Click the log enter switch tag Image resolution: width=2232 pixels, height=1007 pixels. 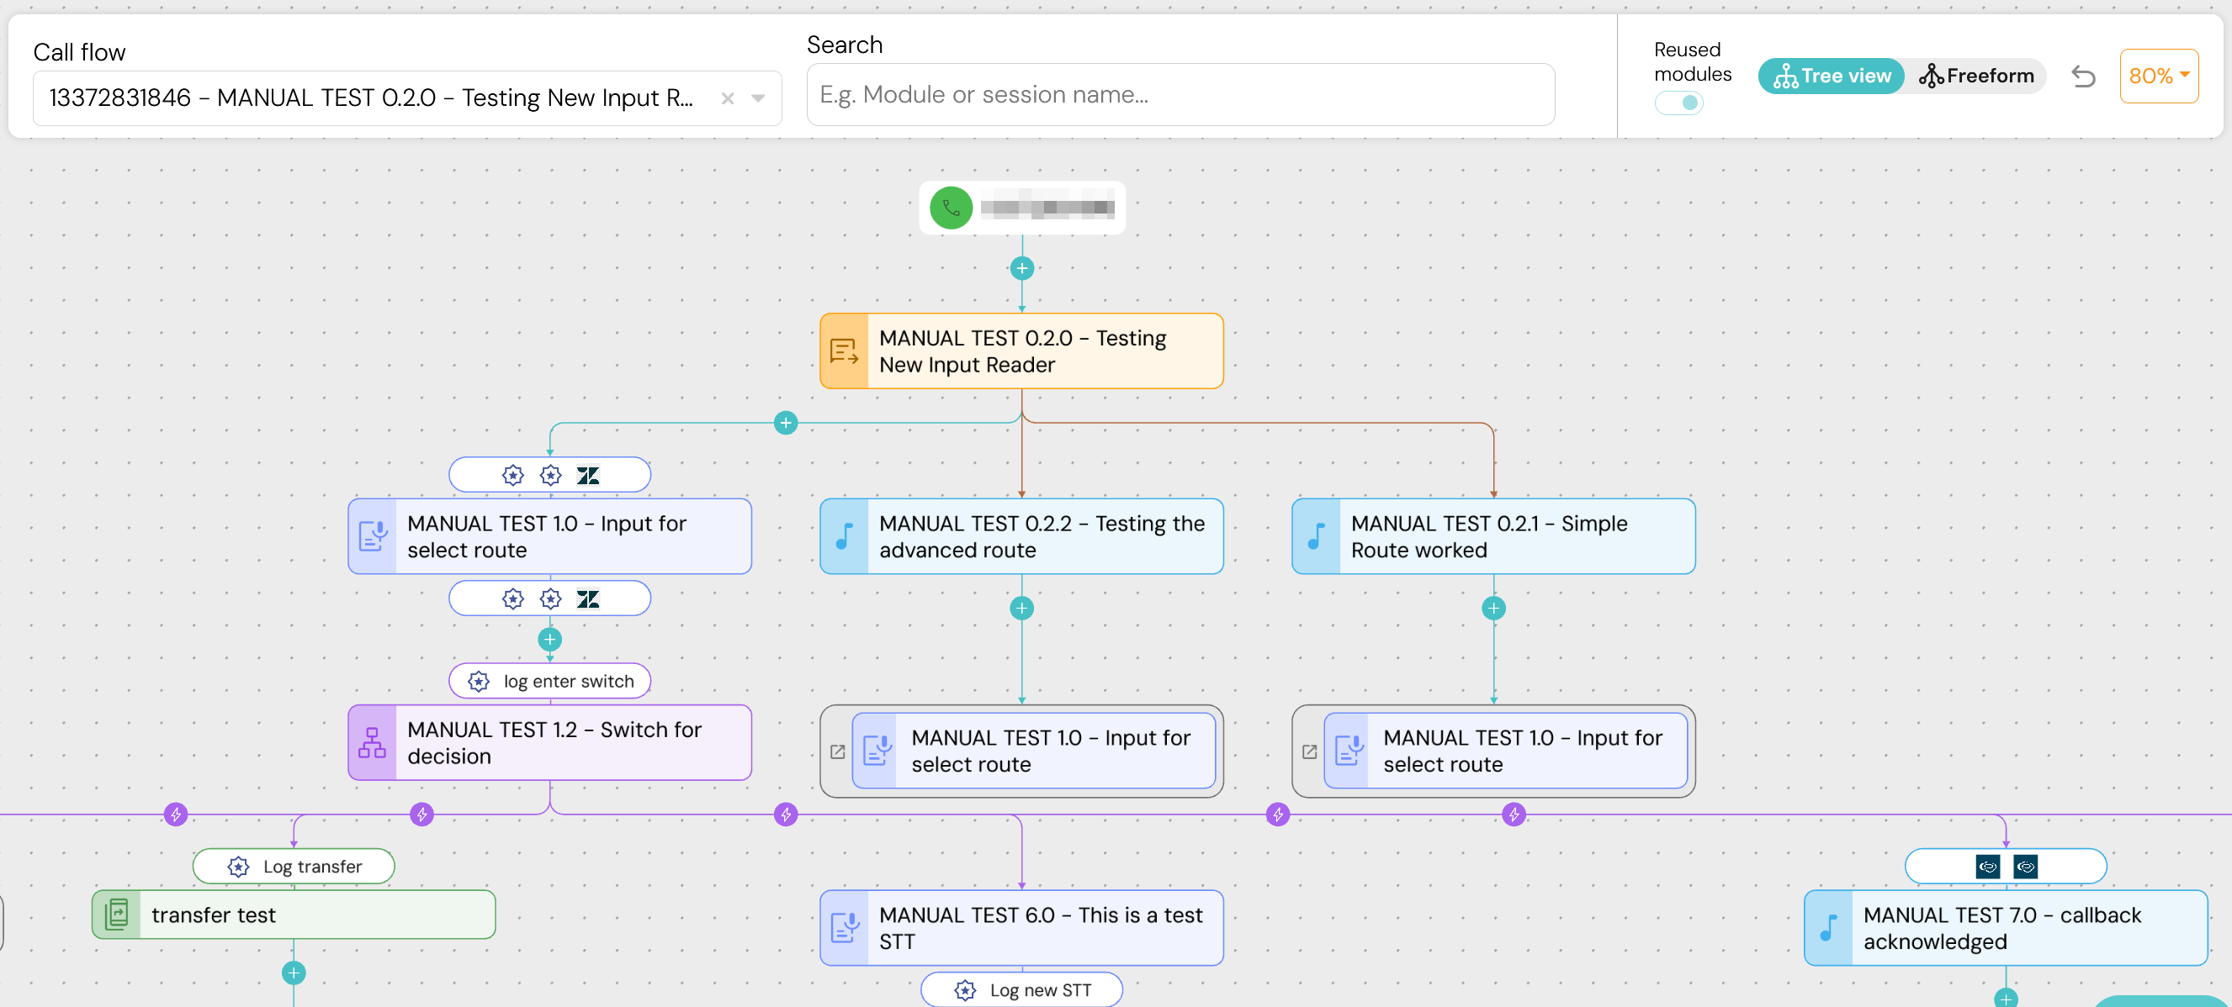(x=550, y=682)
